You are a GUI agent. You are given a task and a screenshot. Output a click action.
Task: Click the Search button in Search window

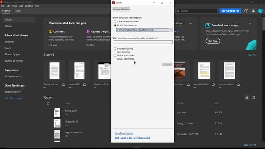[x=167, y=65]
